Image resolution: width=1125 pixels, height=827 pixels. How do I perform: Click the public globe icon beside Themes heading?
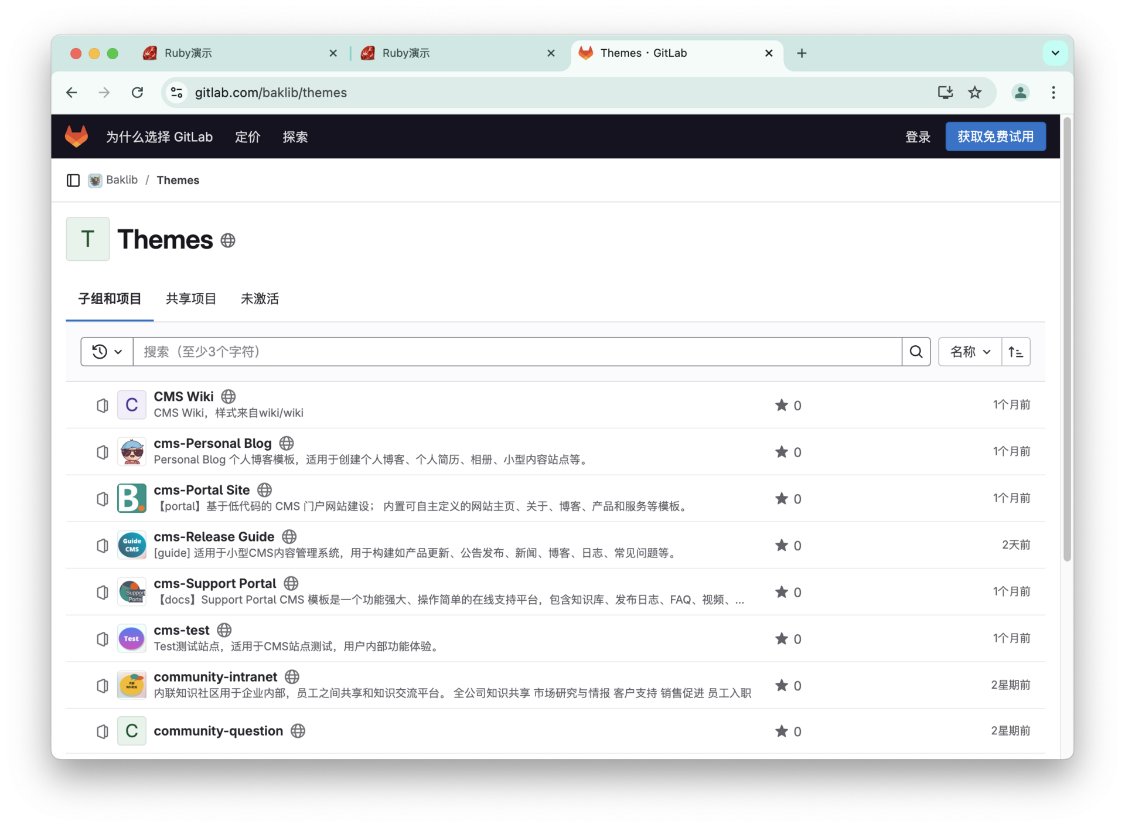pyautogui.click(x=228, y=240)
